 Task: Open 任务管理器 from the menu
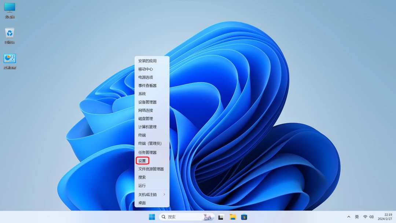152,152
